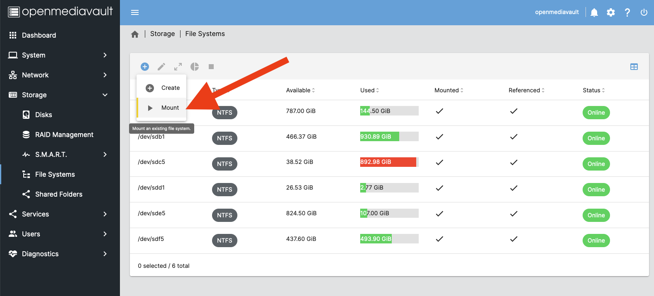Select the /dev/sdb1 row
654x296 pixels.
click(389, 138)
